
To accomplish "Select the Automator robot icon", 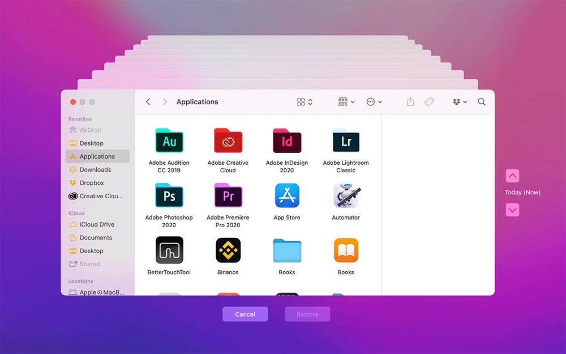I will click(x=346, y=195).
